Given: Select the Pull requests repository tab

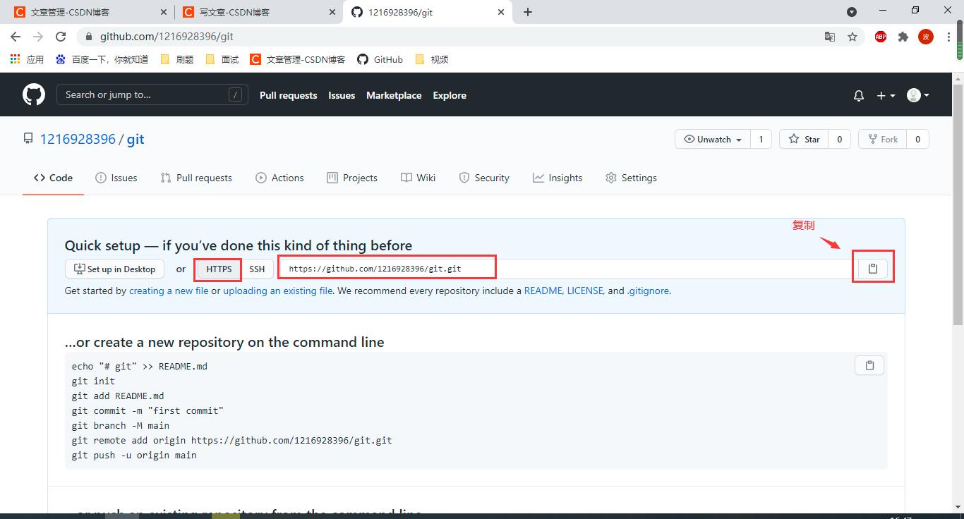Looking at the screenshot, I should pos(196,178).
